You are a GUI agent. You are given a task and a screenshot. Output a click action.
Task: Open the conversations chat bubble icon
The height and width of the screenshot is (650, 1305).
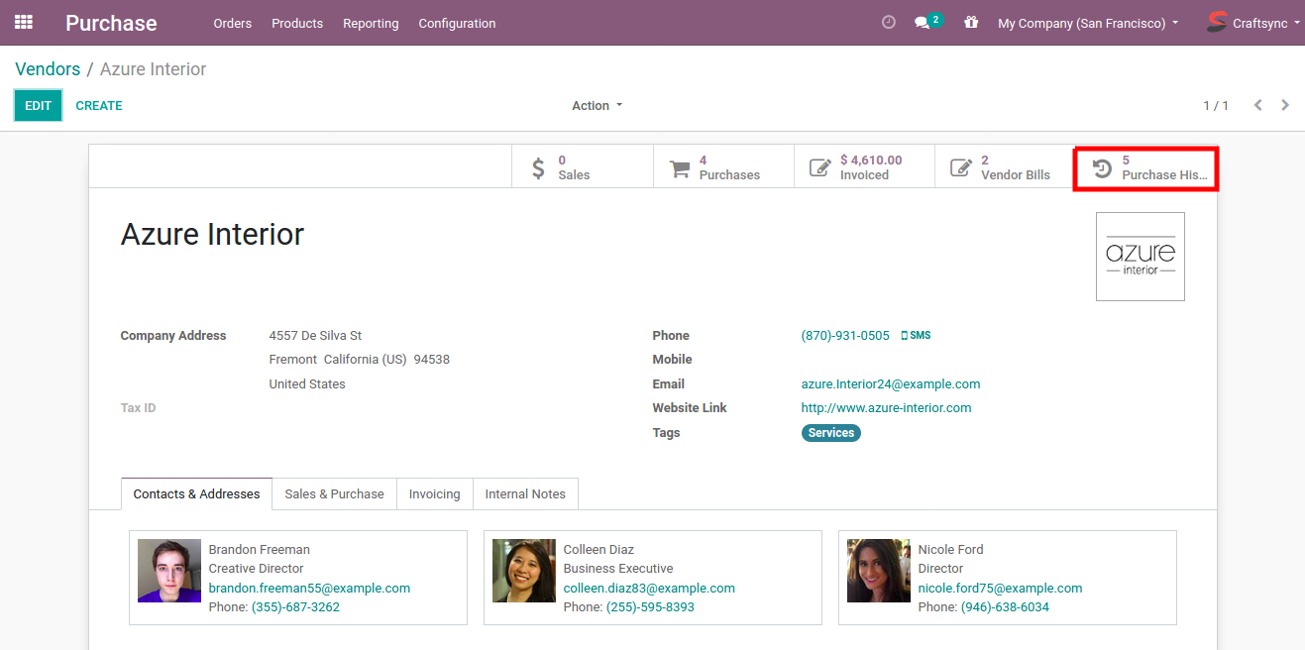[x=923, y=23]
